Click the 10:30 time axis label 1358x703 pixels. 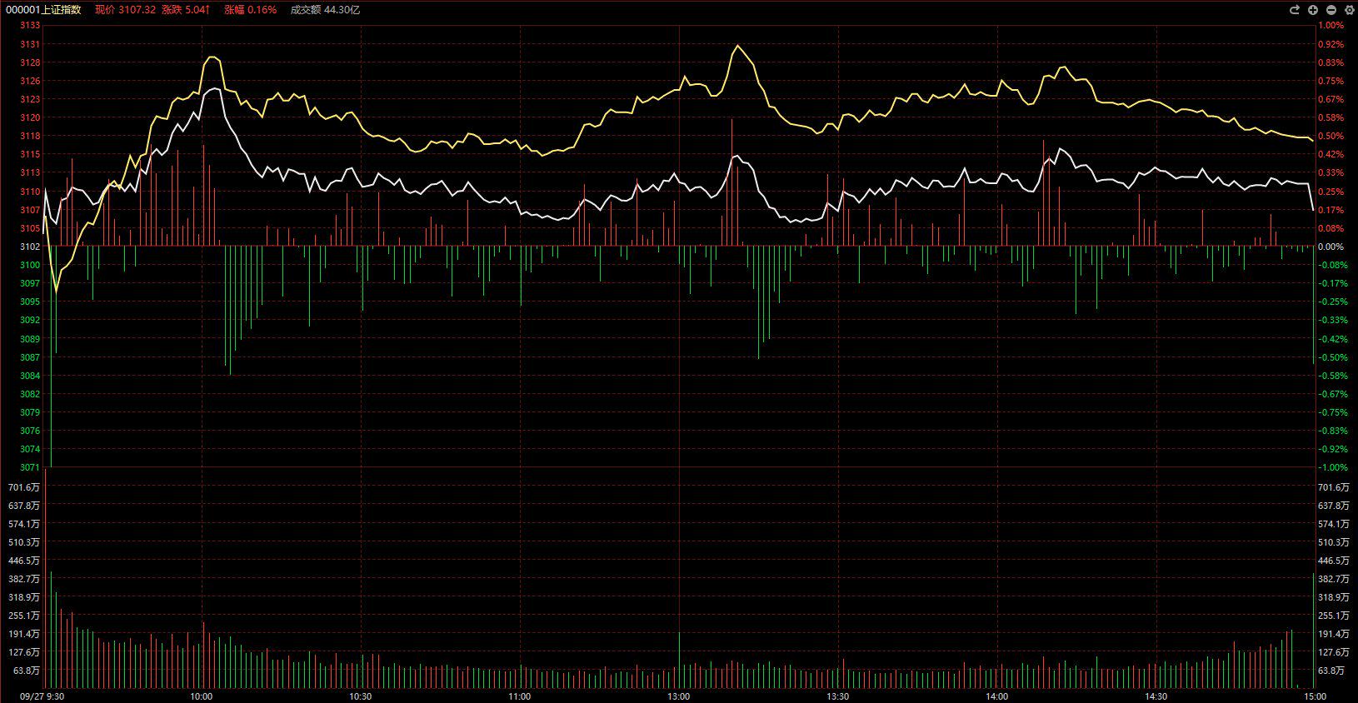tap(361, 696)
